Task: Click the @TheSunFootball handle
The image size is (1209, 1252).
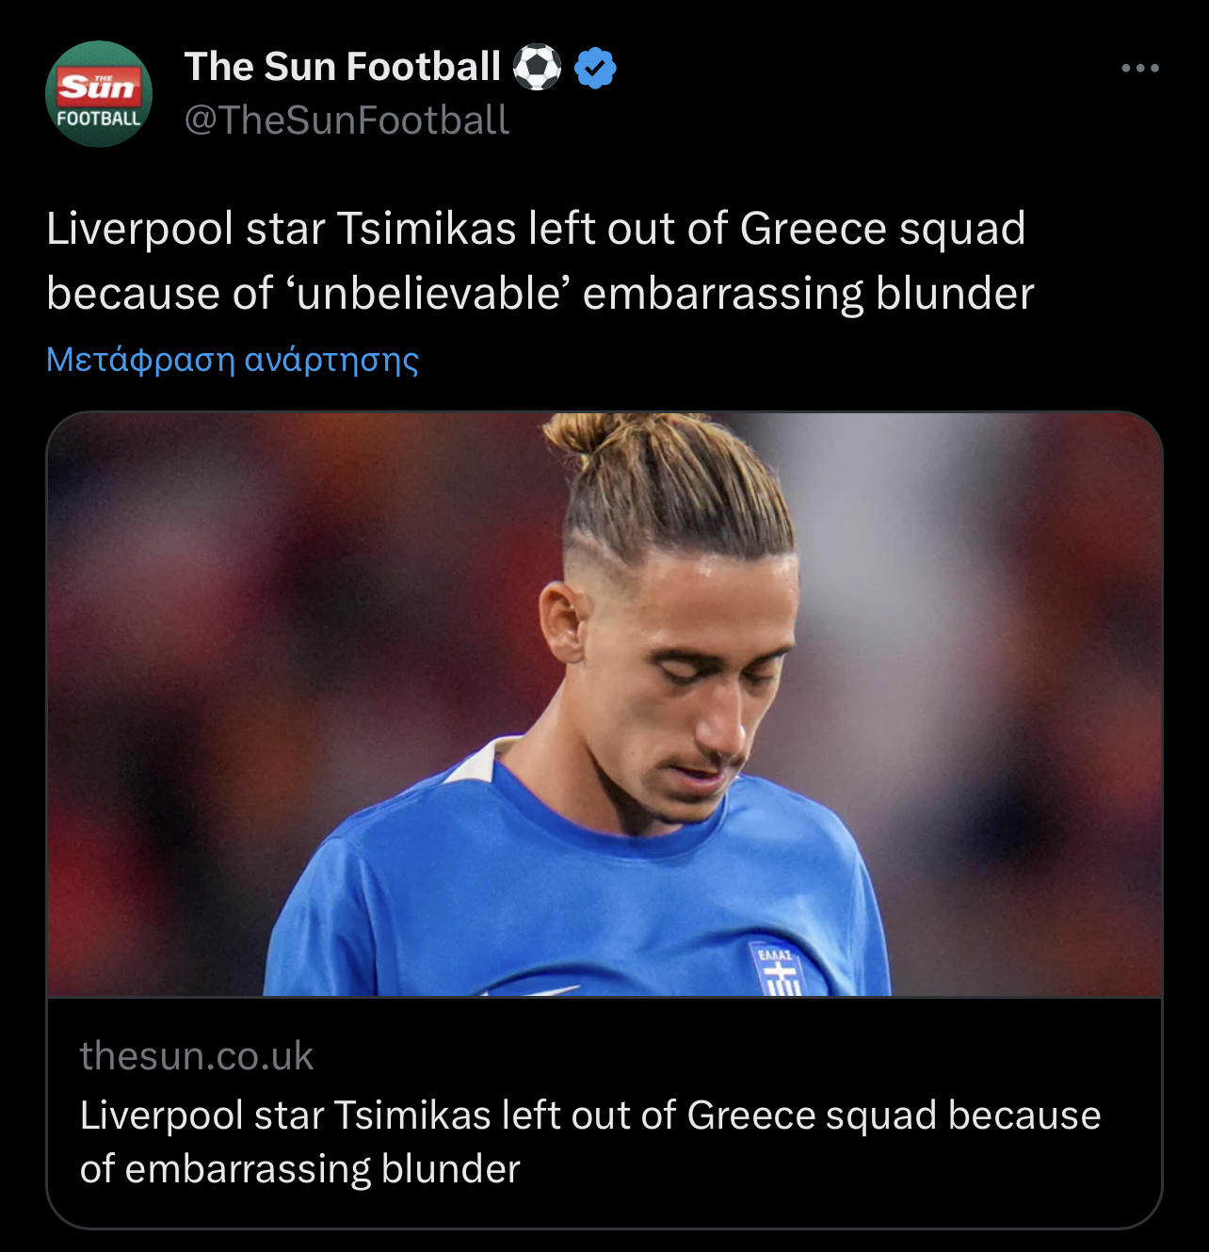Action: coord(347,120)
